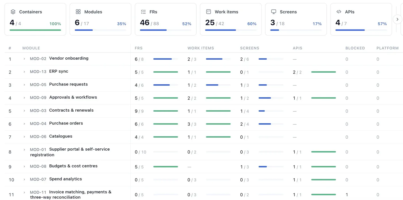Click the FRs checklist icon
The image size is (403, 200).
143,12
